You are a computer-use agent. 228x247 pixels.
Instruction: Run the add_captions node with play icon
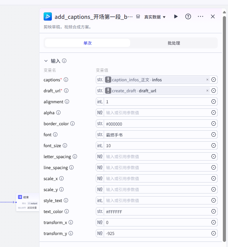coord(176,16)
